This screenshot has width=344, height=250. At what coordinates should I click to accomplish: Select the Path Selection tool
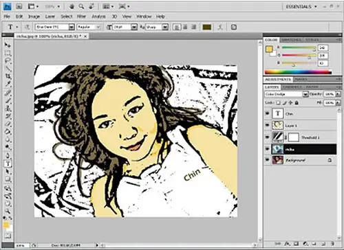pyautogui.click(x=8, y=172)
